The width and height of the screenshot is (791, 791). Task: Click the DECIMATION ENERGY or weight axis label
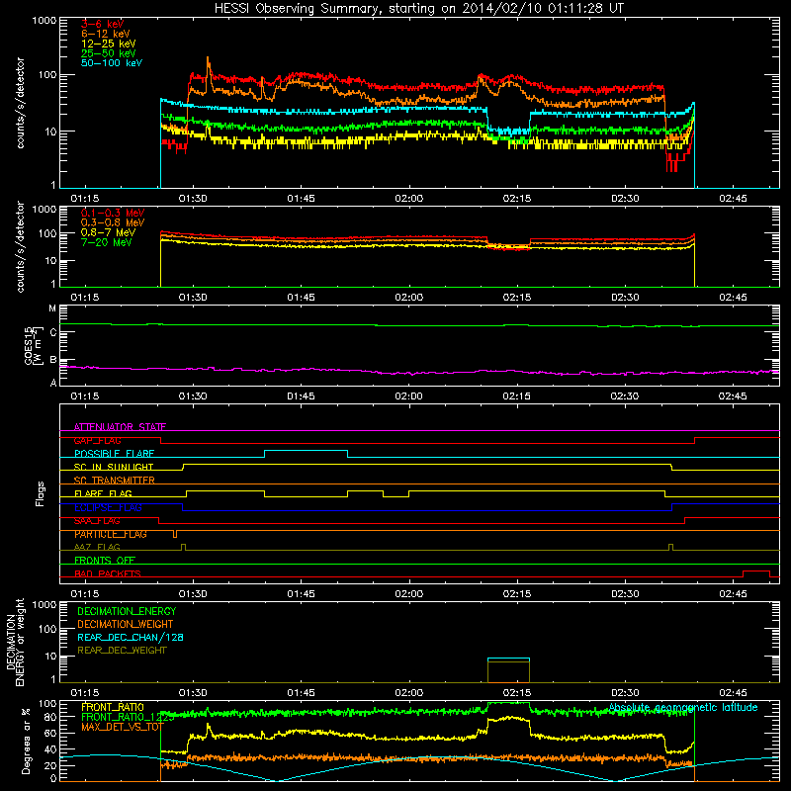(x=15, y=642)
